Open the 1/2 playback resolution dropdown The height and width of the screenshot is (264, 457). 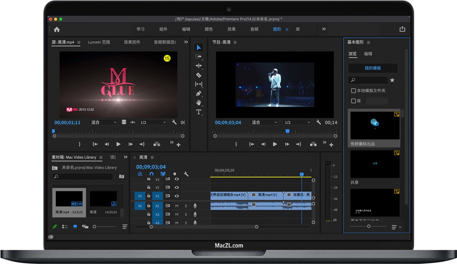click(297, 122)
